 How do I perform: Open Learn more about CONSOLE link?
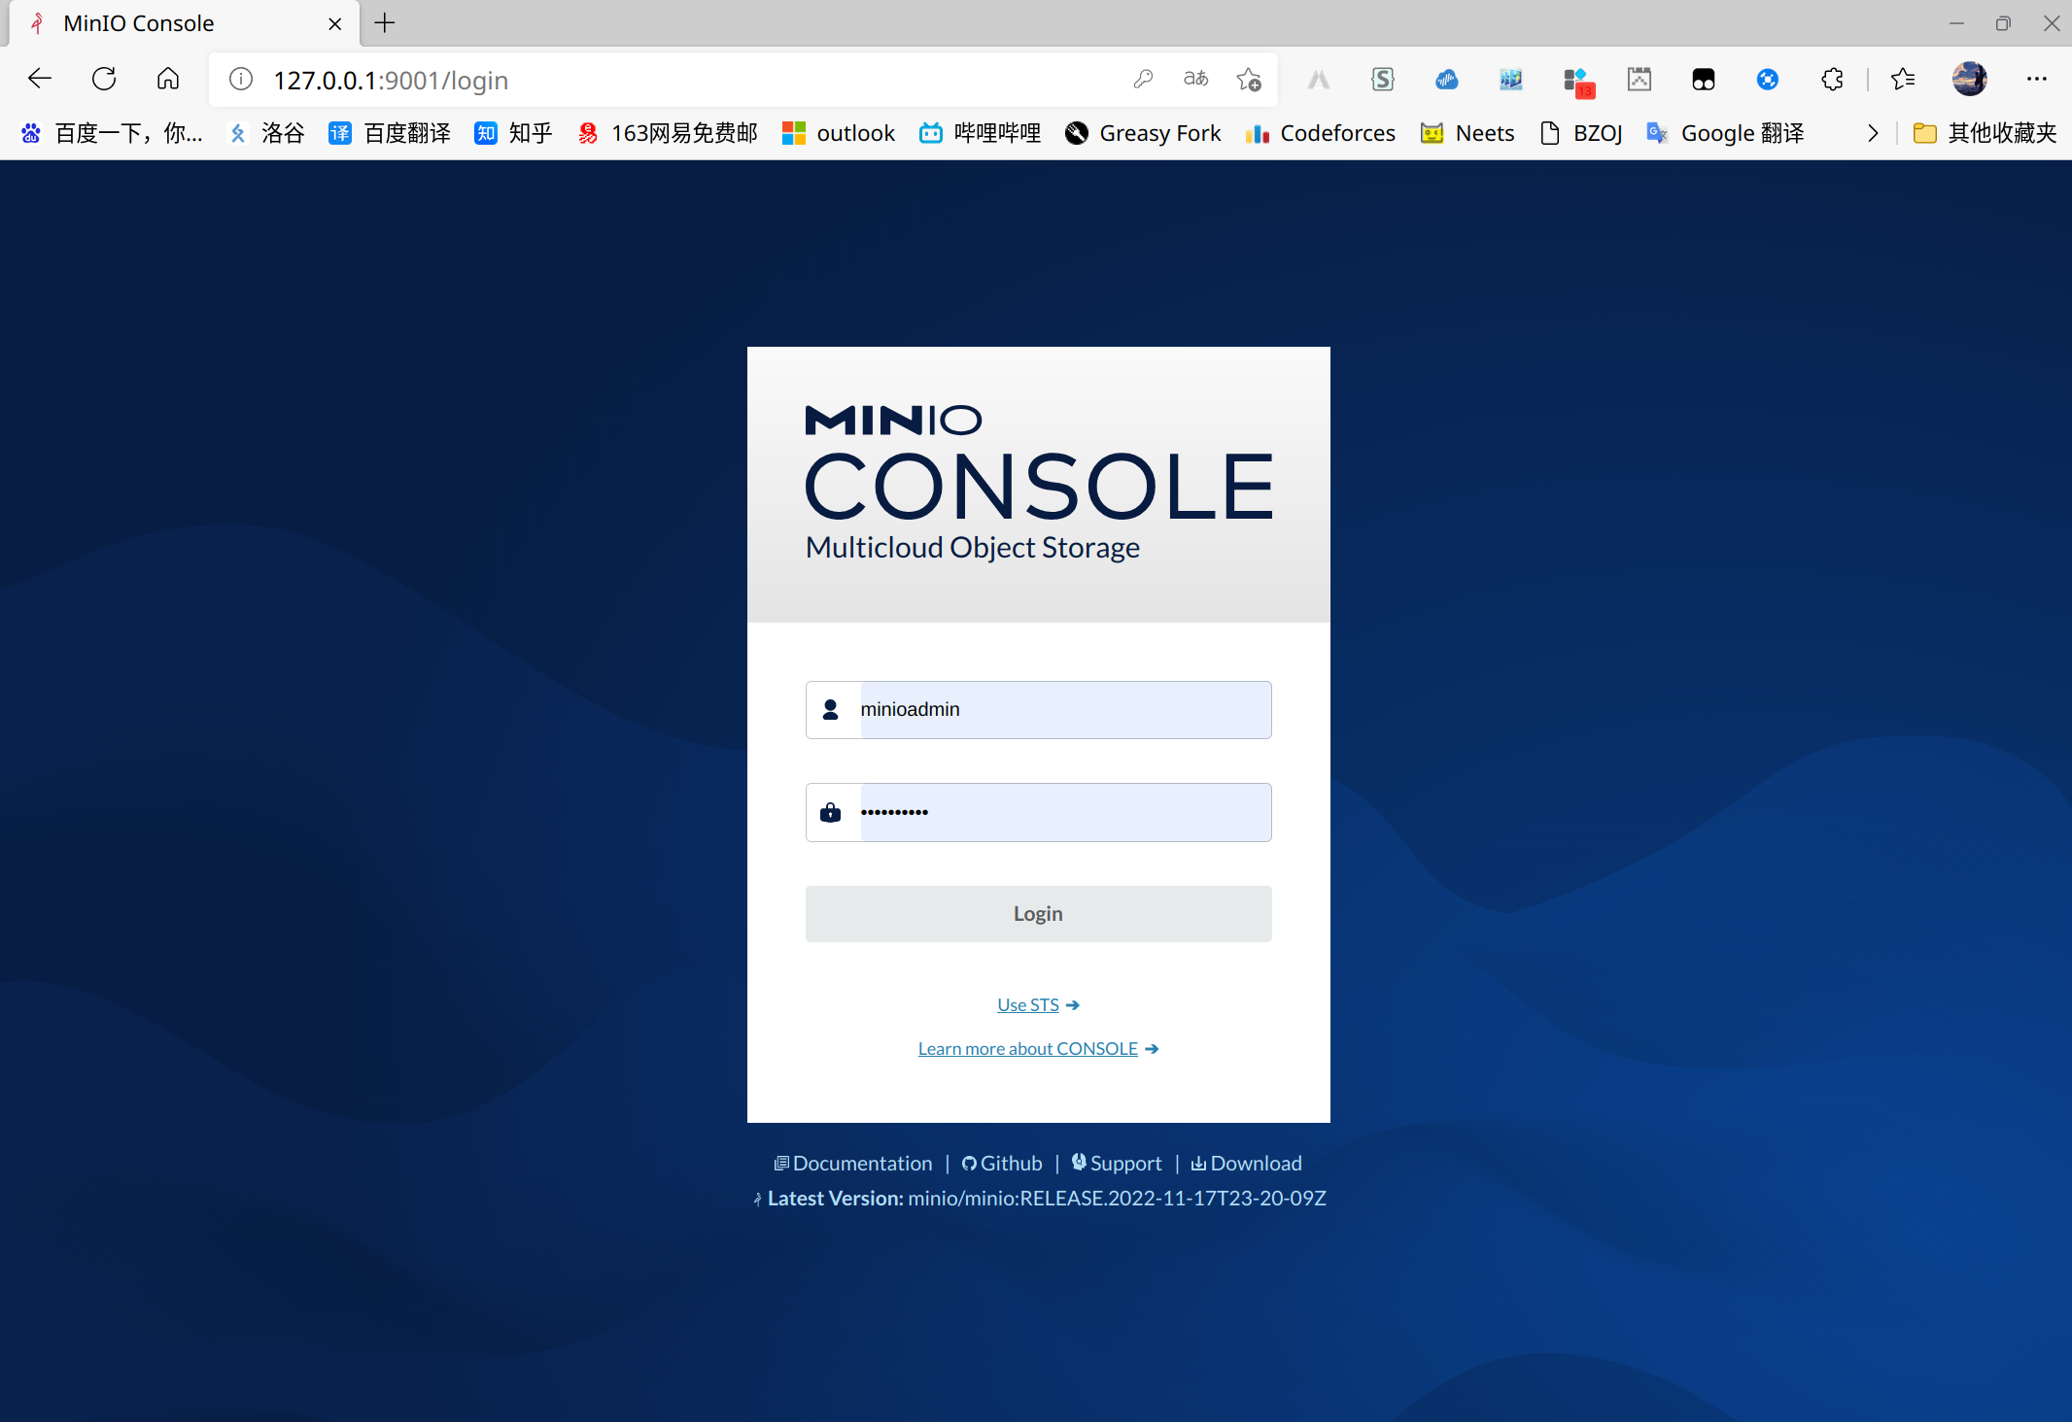(x=1028, y=1049)
